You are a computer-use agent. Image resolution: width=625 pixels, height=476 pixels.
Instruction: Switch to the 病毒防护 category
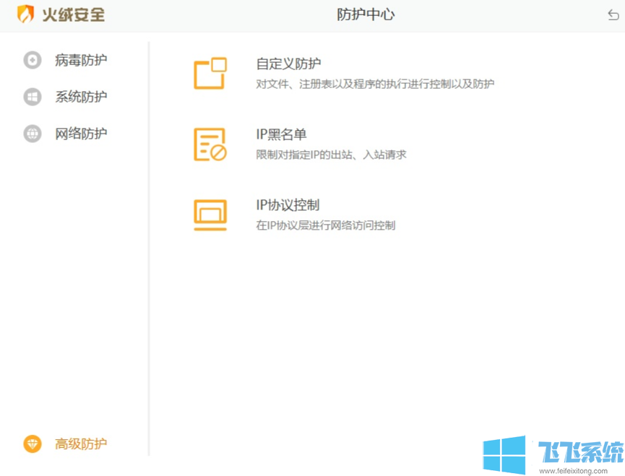(x=82, y=61)
